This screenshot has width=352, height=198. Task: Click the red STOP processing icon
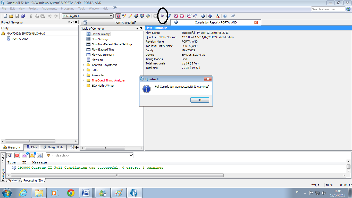coord(155,16)
